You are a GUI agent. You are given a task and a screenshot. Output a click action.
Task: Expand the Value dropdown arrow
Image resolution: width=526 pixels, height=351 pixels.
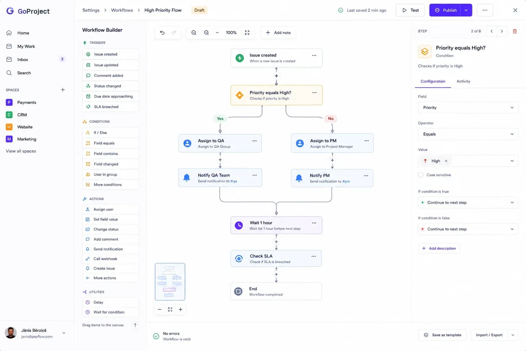coord(512,161)
